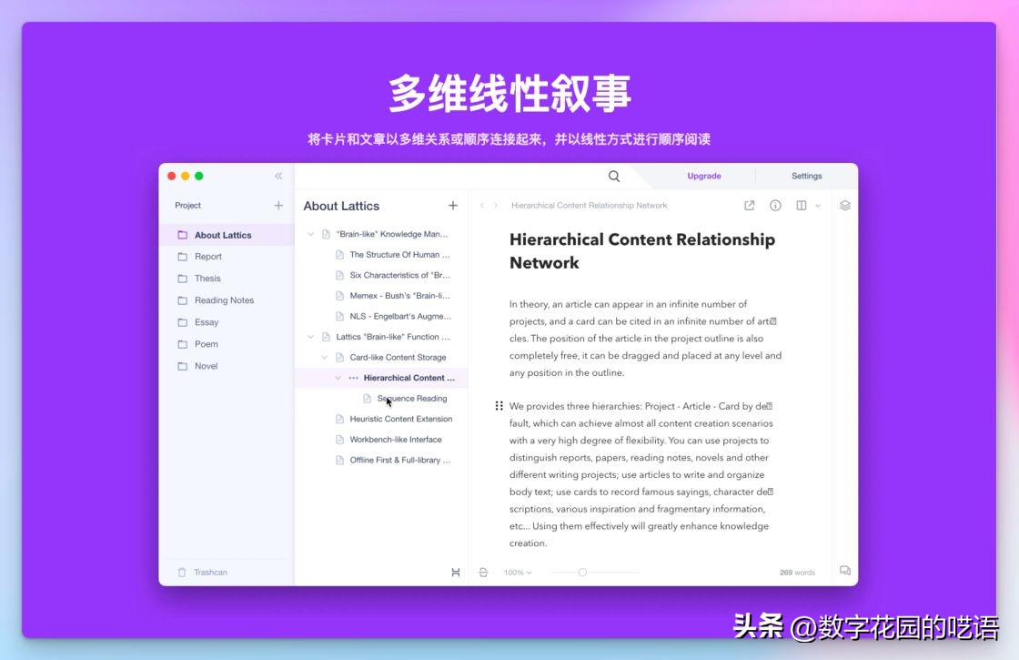Click the three-dots icon on Hierarchical Content
The width and height of the screenshot is (1019, 660).
coord(353,378)
